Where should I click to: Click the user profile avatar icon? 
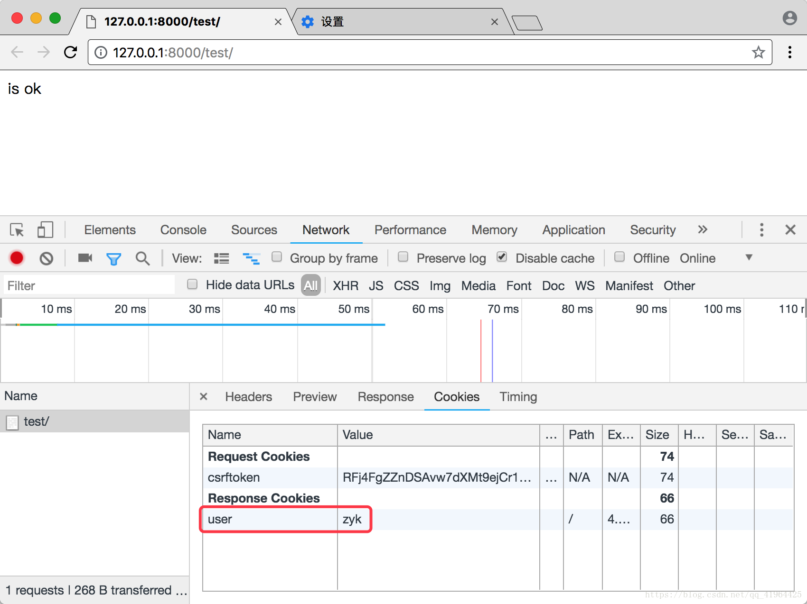point(789,18)
